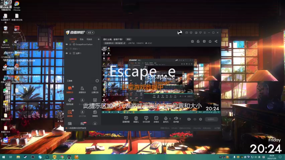
Task: Click the shirt skin icon in the title bar
Action: [x=200, y=33]
